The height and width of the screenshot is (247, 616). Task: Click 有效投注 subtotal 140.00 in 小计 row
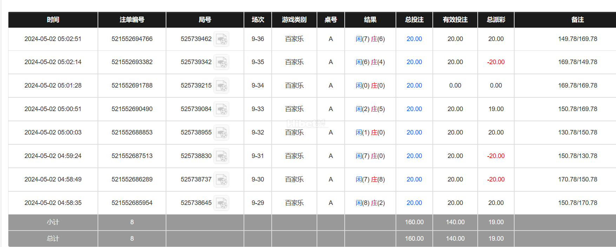pyautogui.click(x=455, y=222)
